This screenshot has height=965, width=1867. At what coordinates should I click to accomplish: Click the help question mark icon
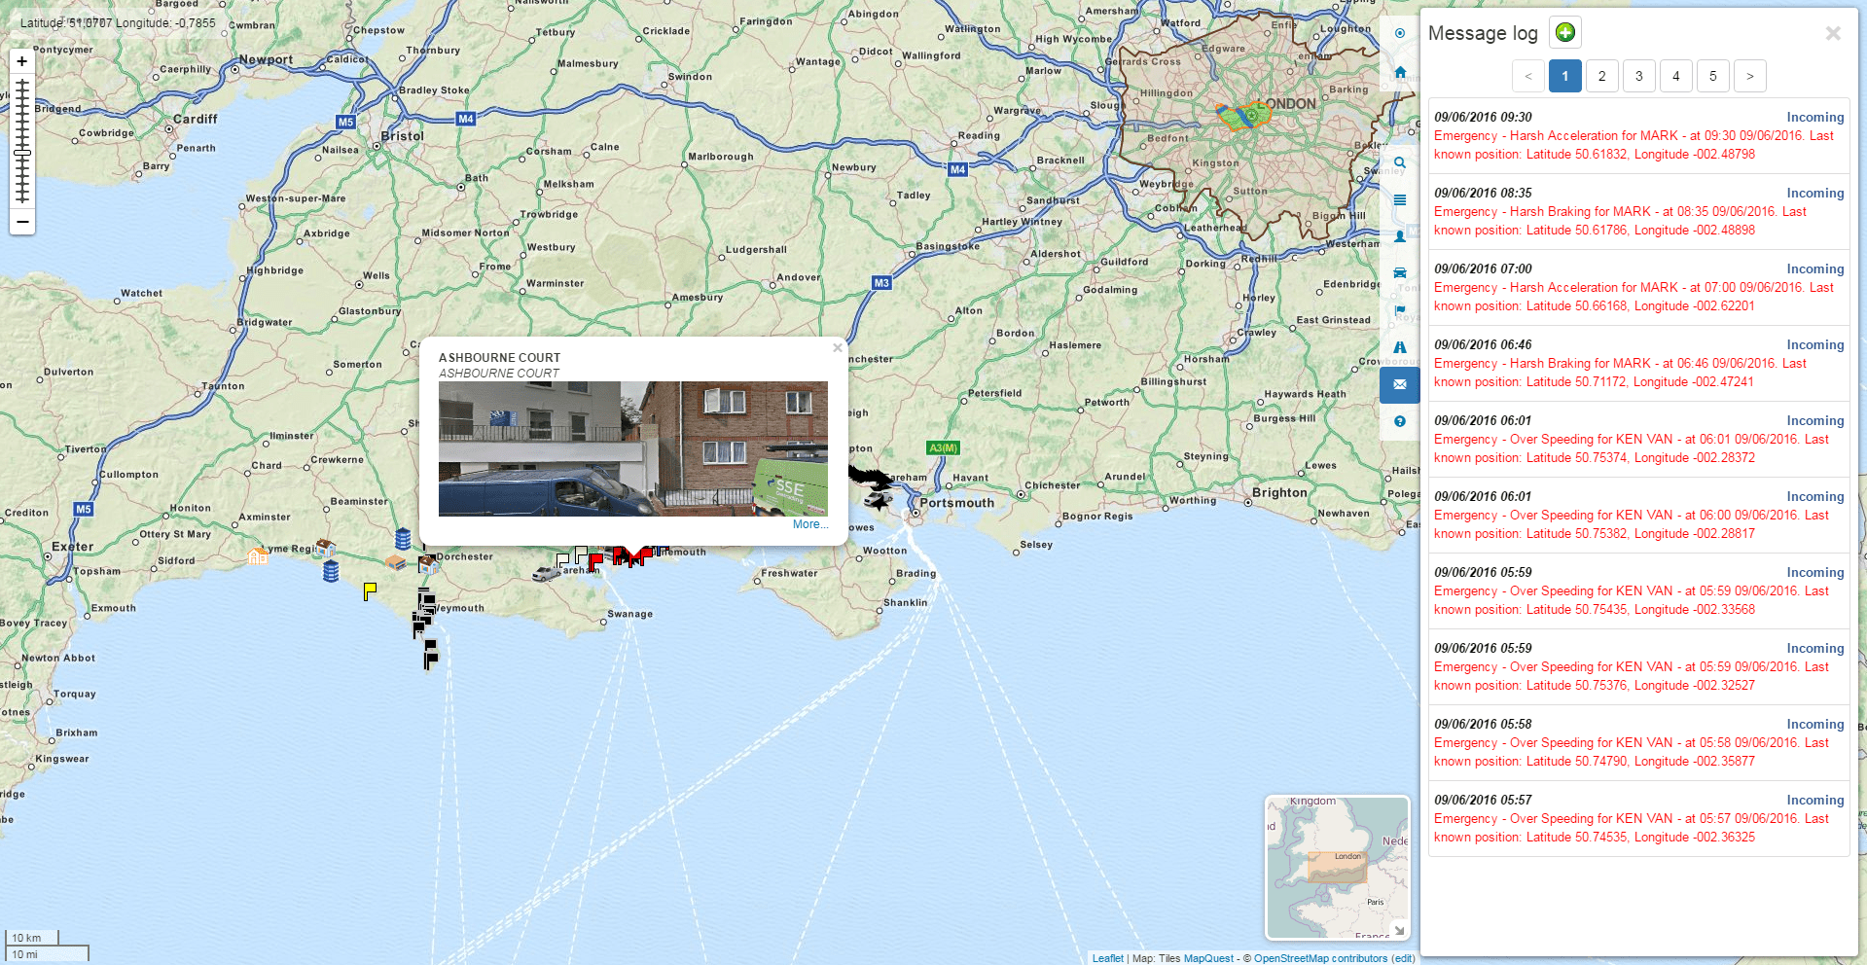[x=1399, y=421]
